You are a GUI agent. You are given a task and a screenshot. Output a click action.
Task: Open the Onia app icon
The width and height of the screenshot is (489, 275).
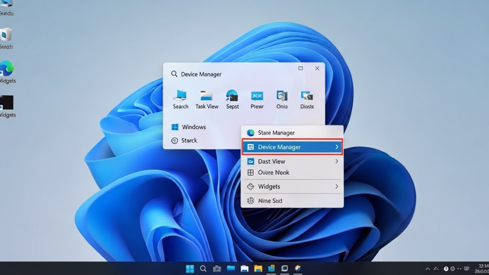(x=282, y=95)
